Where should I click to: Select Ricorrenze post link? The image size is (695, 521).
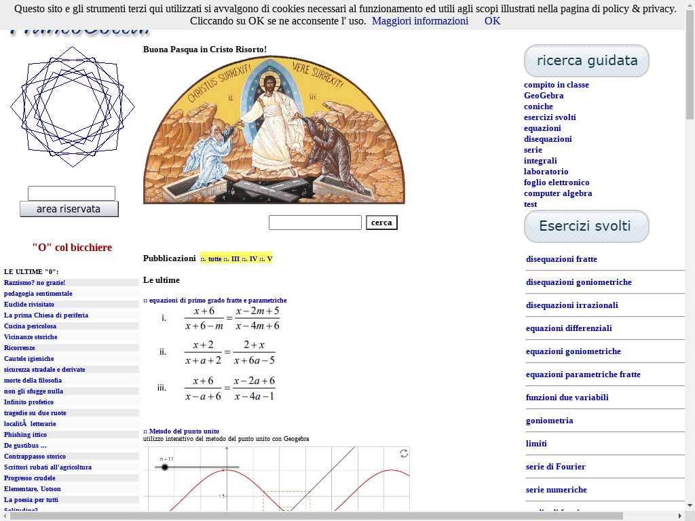(20, 348)
